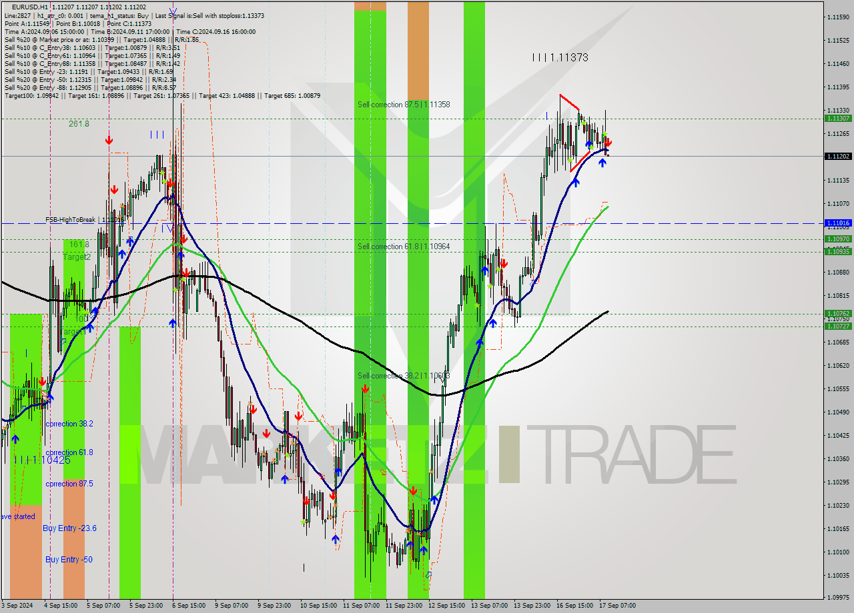This screenshot has height=613, width=854.
Task: Select the 'Sell %10 @ C_Entry38' row
Action: click(x=92, y=47)
